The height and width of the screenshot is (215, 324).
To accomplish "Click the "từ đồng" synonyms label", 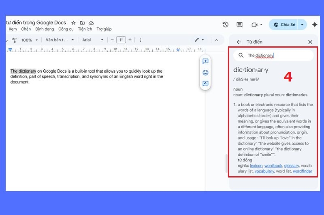I will 245,160.
